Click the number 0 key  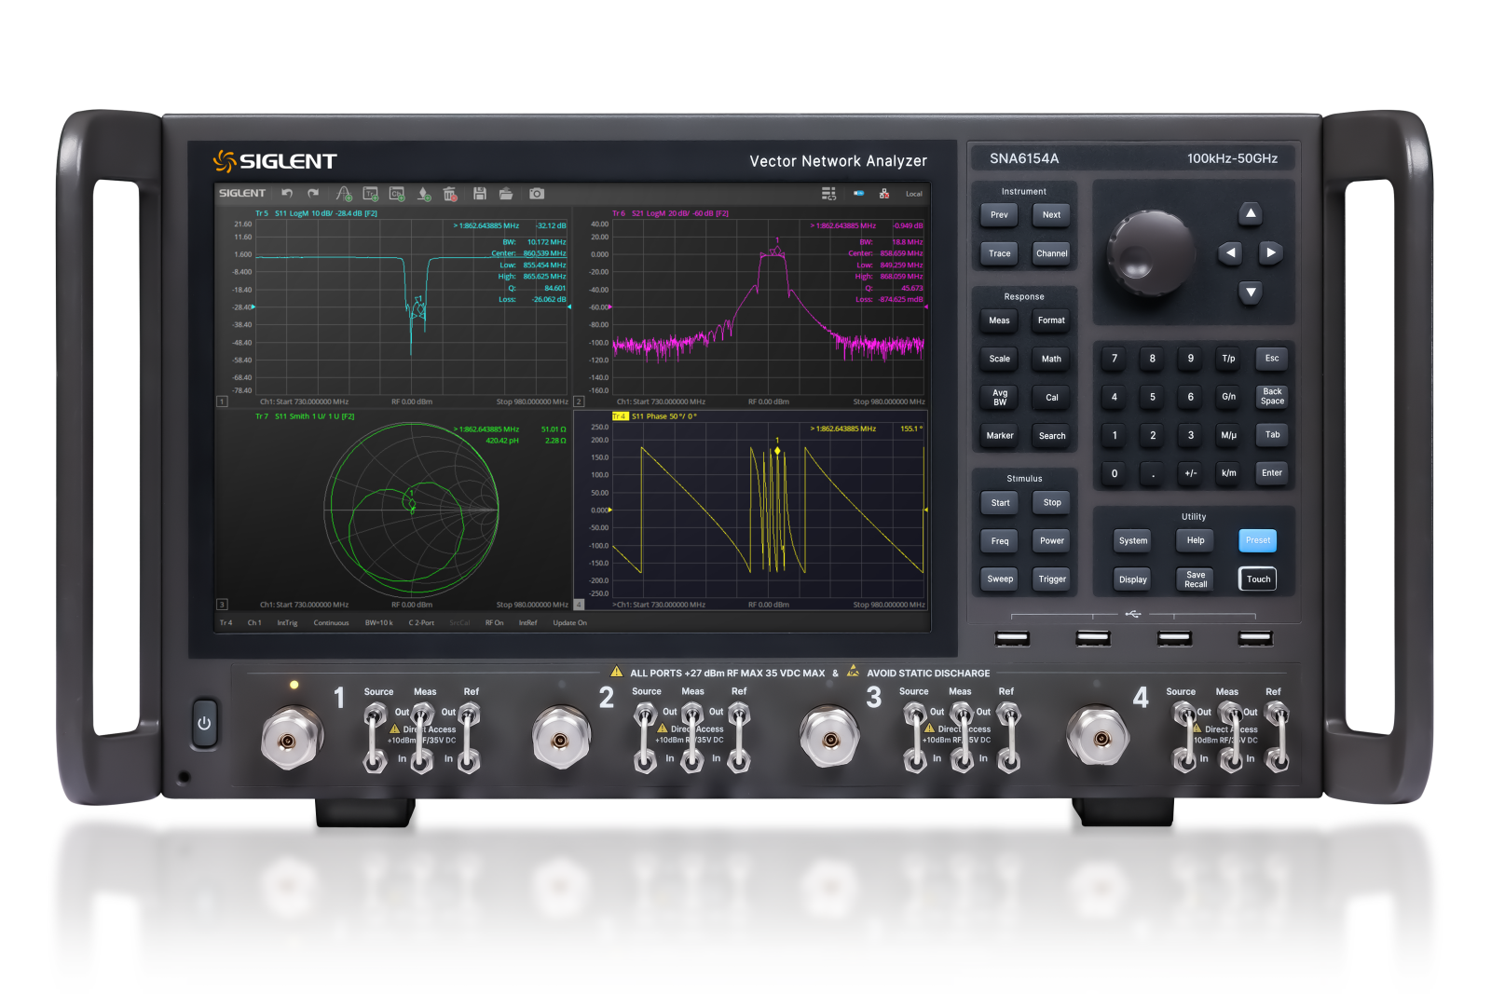[1115, 473]
